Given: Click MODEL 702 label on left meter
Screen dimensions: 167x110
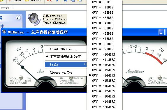Looking at the screenshot, I should click(x=20, y=78).
